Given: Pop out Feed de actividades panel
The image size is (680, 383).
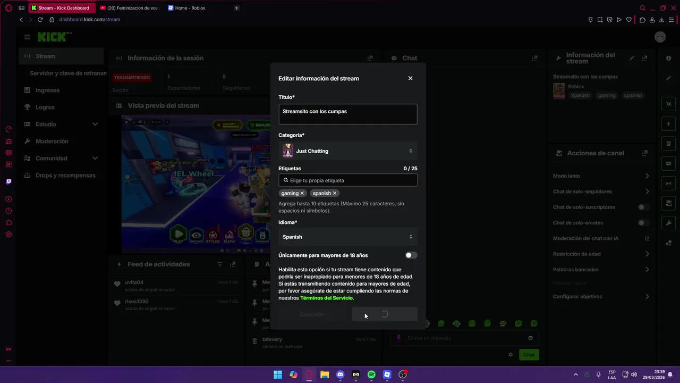Looking at the screenshot, I should (x=233, y=264).
